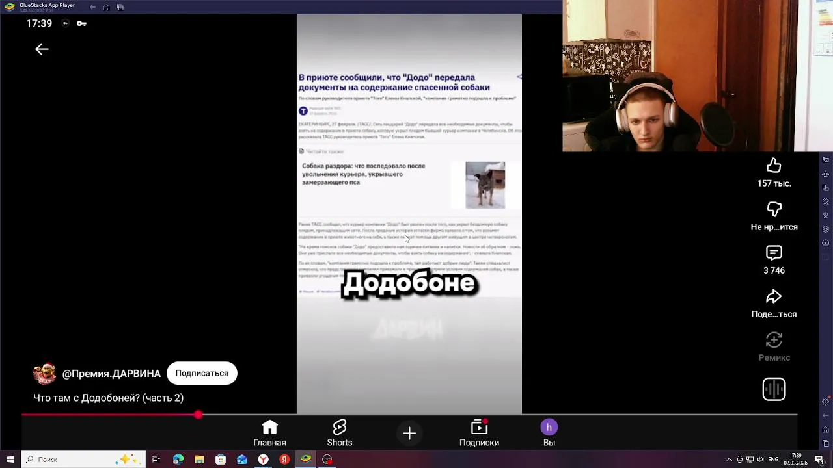Viewport: 833px width, 468px height.
Task: Open Microsoft Store from the taskbar
Action: point(221,460)
